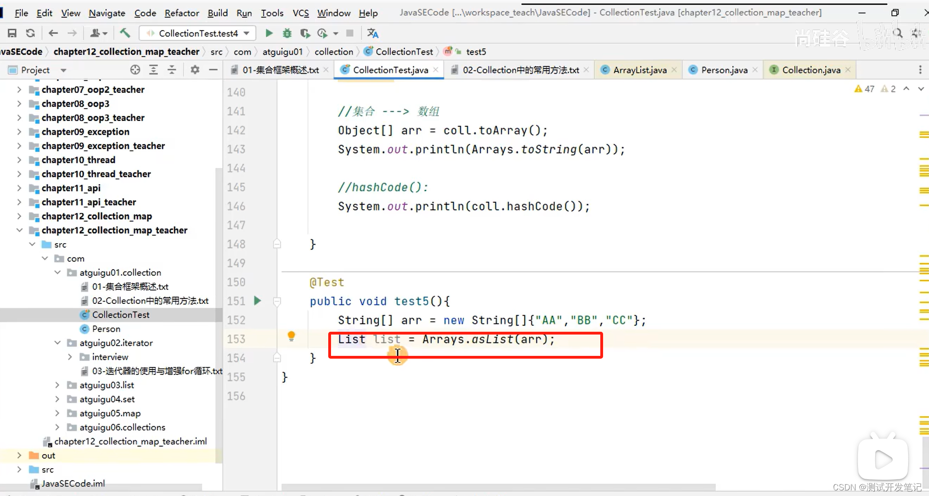Switch to 01-集合框架概述.txt tab
Screen dimensions: 929x496
tap(280, 70)
